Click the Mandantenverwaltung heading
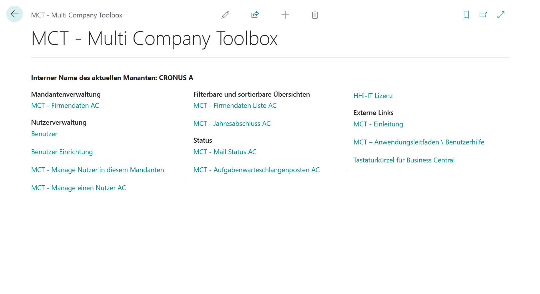This screenshot has height=294, width=540. tap(66, 94)
